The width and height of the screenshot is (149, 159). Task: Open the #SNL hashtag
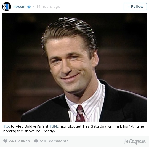click(x=54, y=126)
